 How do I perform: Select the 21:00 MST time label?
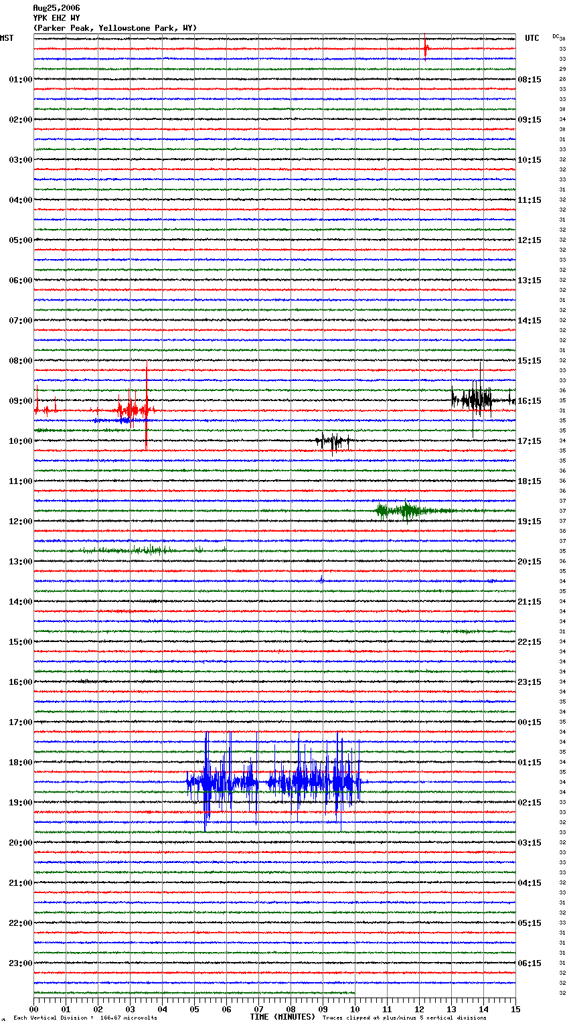[21, 883]
